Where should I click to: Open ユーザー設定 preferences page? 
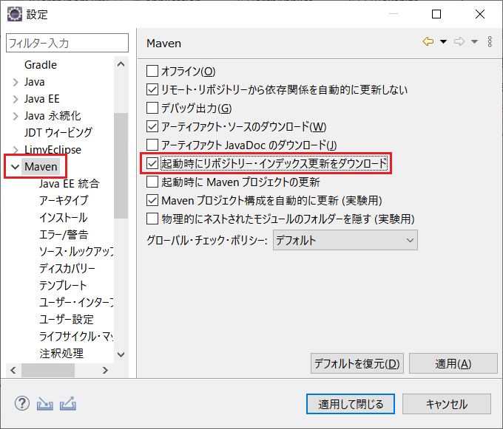tap(67, 320)
